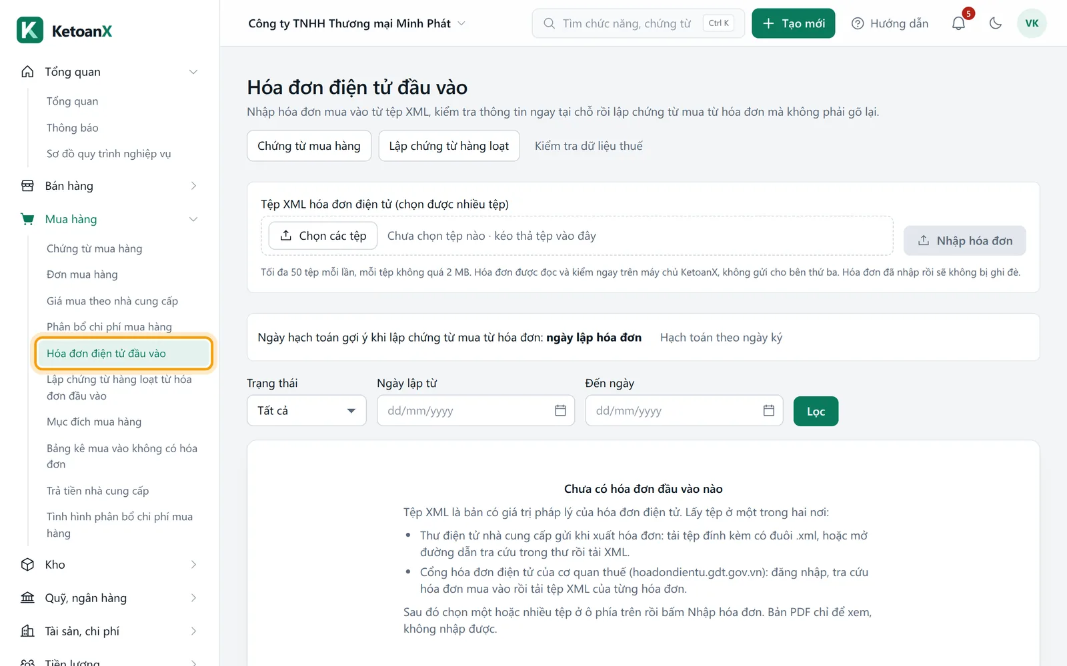Open Đơn mua hàng menu item
Screen dimensions: 1067x666
coord(82,274)
